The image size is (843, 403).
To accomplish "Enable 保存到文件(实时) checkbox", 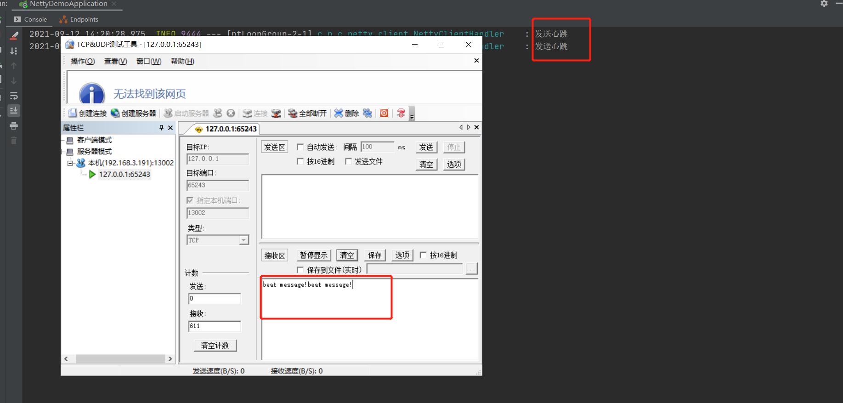I will pyautogui.click(x=300, y=270).
